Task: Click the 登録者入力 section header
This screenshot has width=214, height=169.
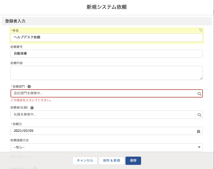Action: 107,21
